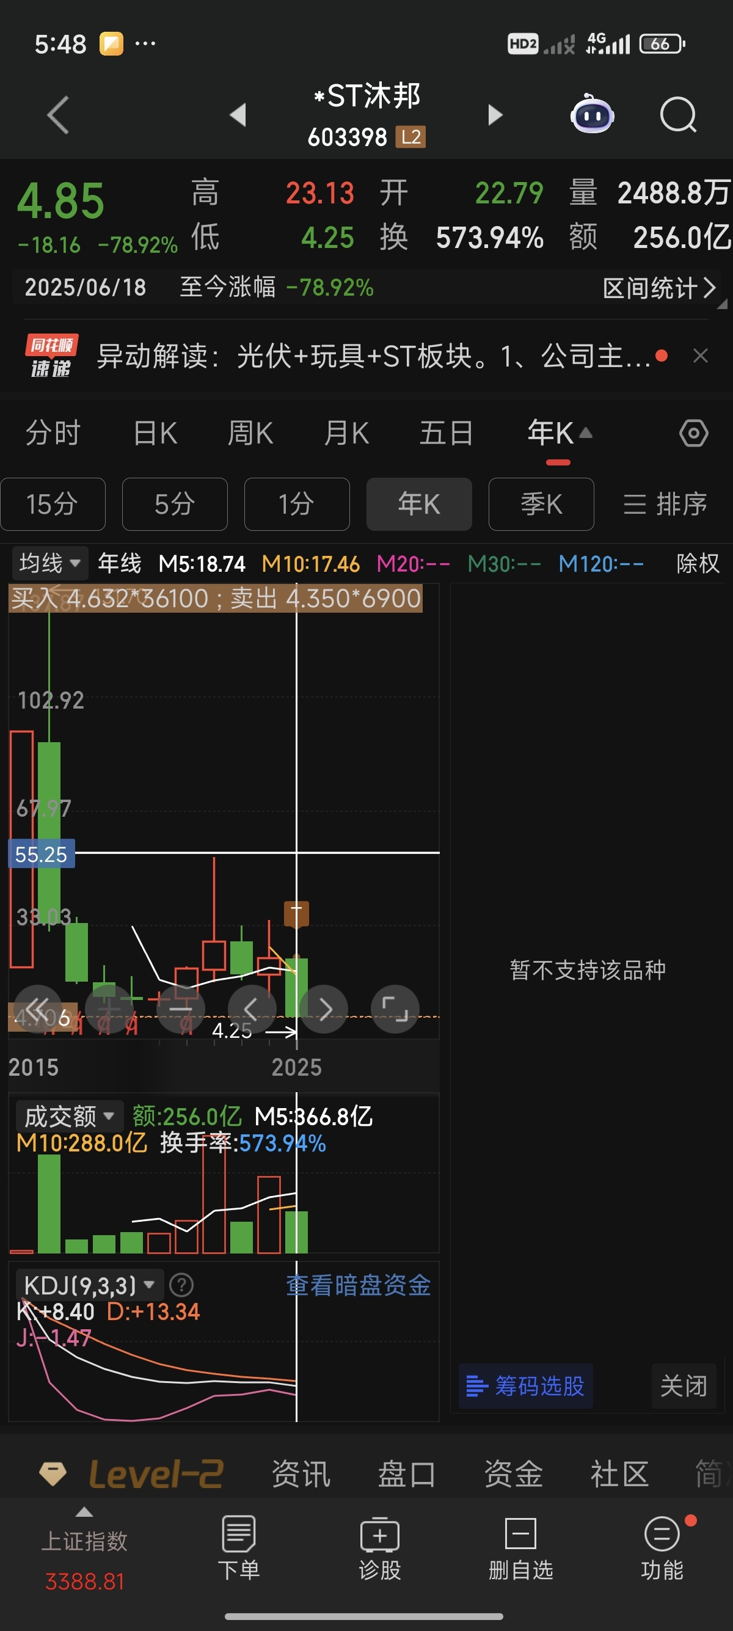Open 功能 functions icon
The width and height of the screenshot is (733, 1631).
point(662,1549)
